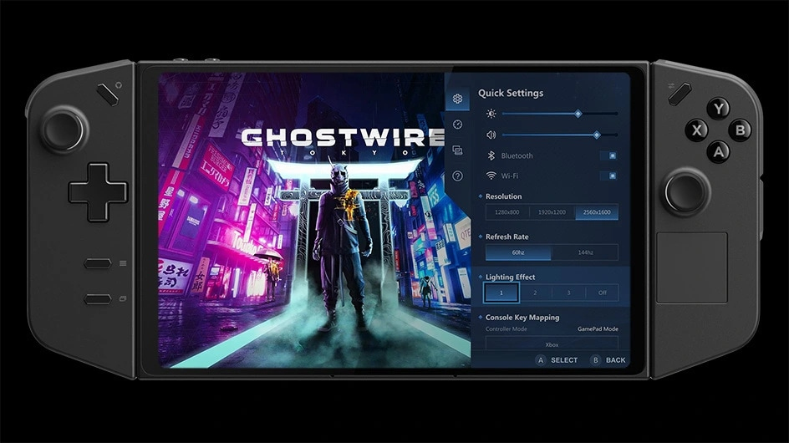Screen dimensions: 789x443
Task: Click the GamePad Mode label
Action: tap(598, 328)
